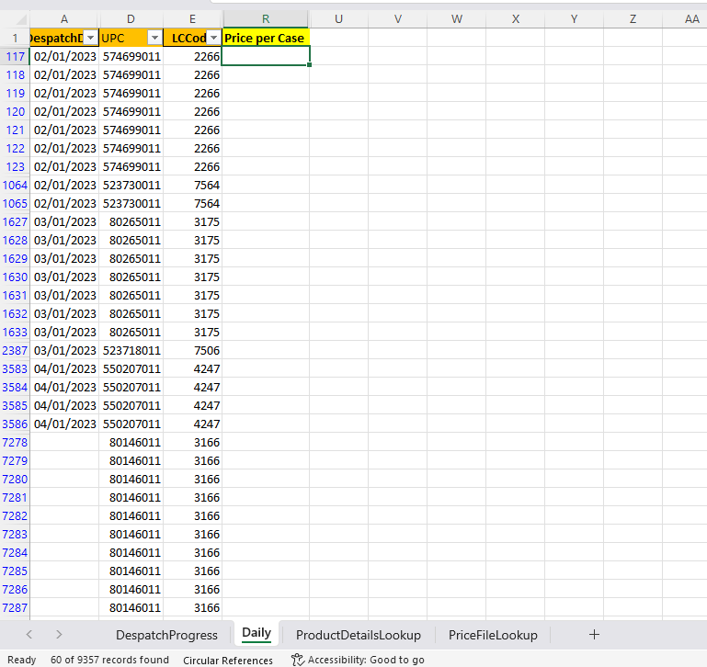Viewport: 707px width, 667px height.
Task: Select row header 1627
Action: (x=15, y=221)
